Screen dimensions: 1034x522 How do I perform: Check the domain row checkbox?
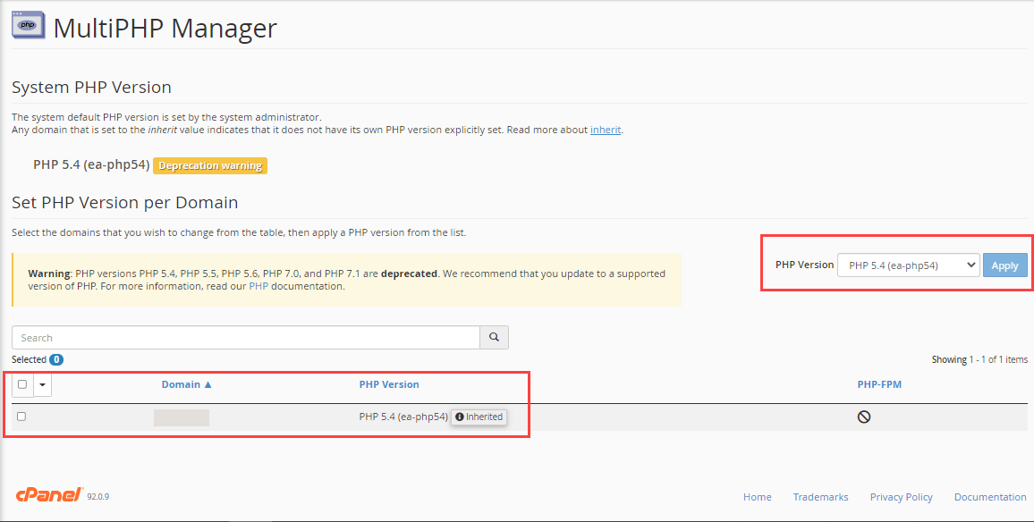pos(21,417)
